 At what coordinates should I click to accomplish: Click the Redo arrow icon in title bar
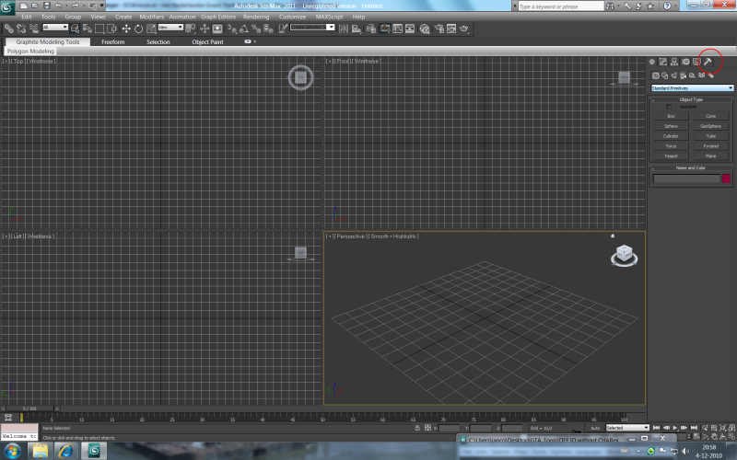click(x=76, y=6)
